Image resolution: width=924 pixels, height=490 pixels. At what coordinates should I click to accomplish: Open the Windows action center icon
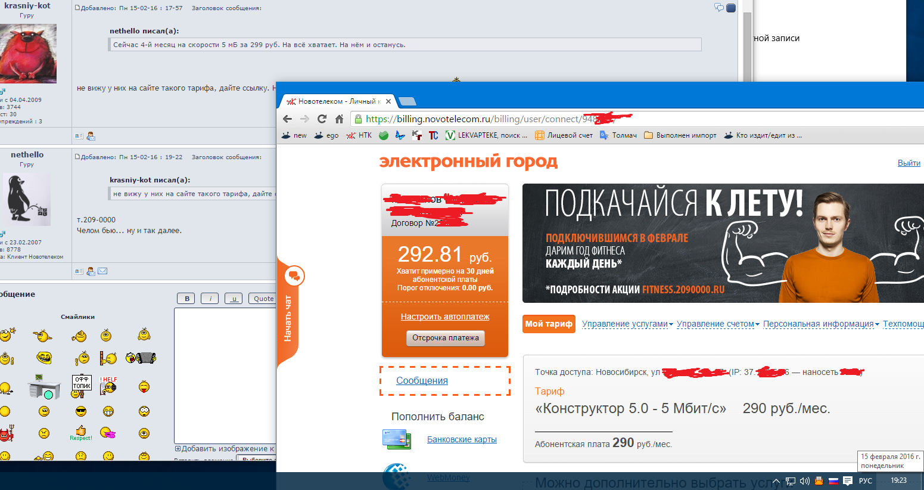tap(848, 480)
